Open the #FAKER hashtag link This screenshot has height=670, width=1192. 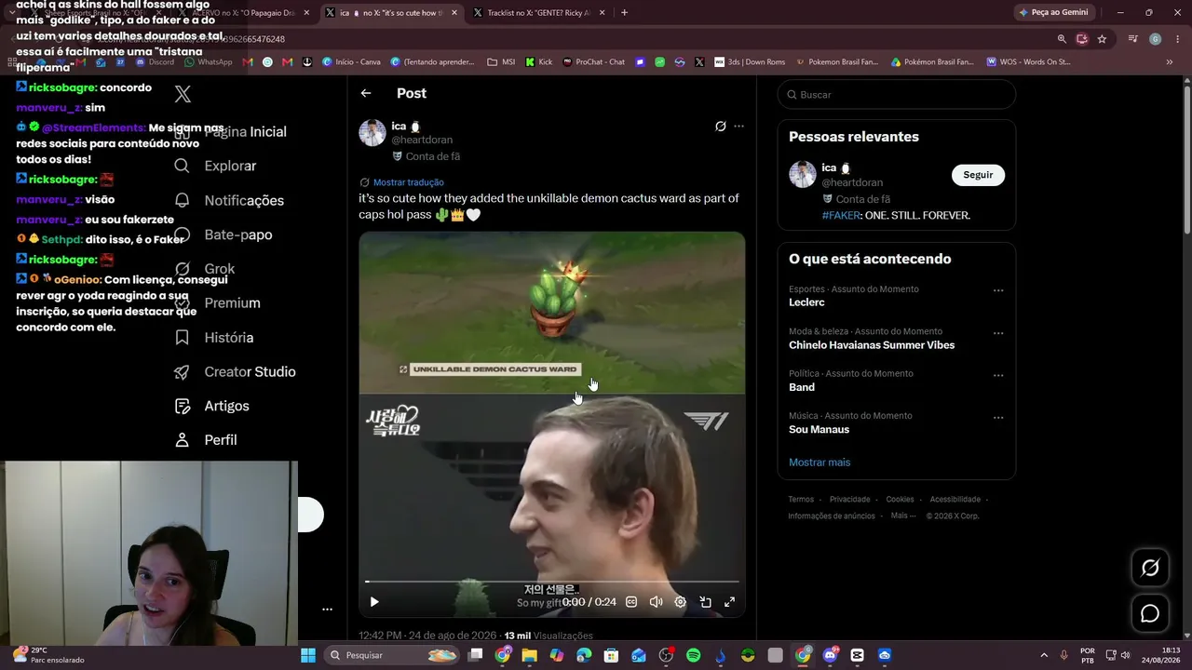pos(841,215)
